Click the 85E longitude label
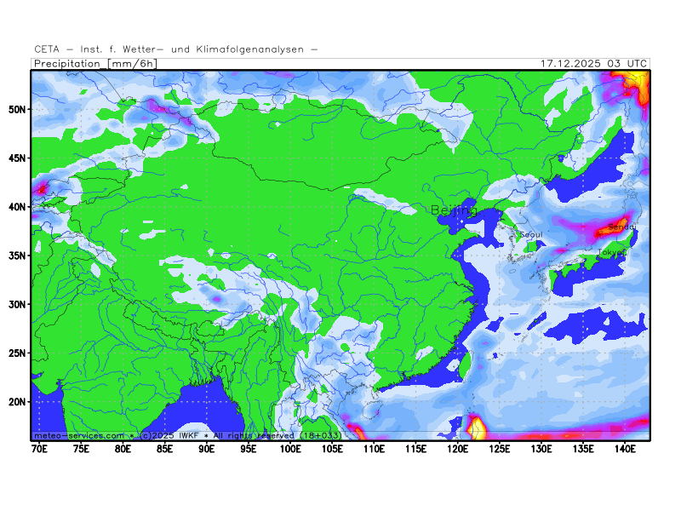681x511 pixels. pos(165,449)
